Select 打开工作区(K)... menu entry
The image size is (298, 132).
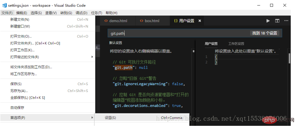pos(48,50)
